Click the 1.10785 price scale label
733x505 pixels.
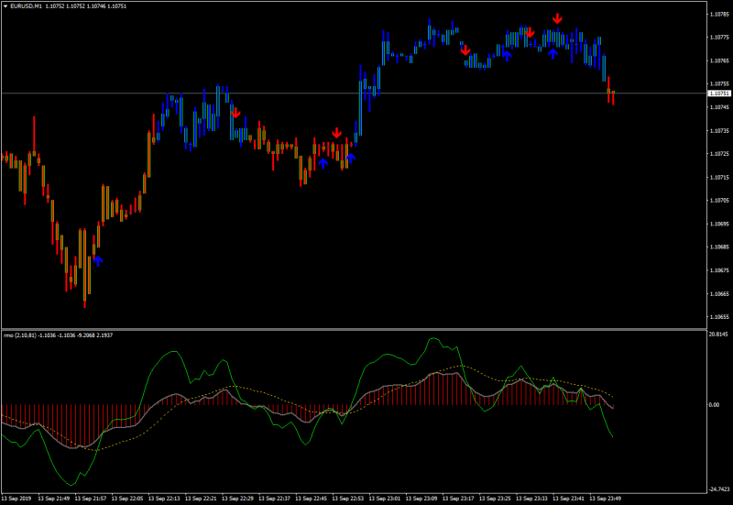click(719, 14)
